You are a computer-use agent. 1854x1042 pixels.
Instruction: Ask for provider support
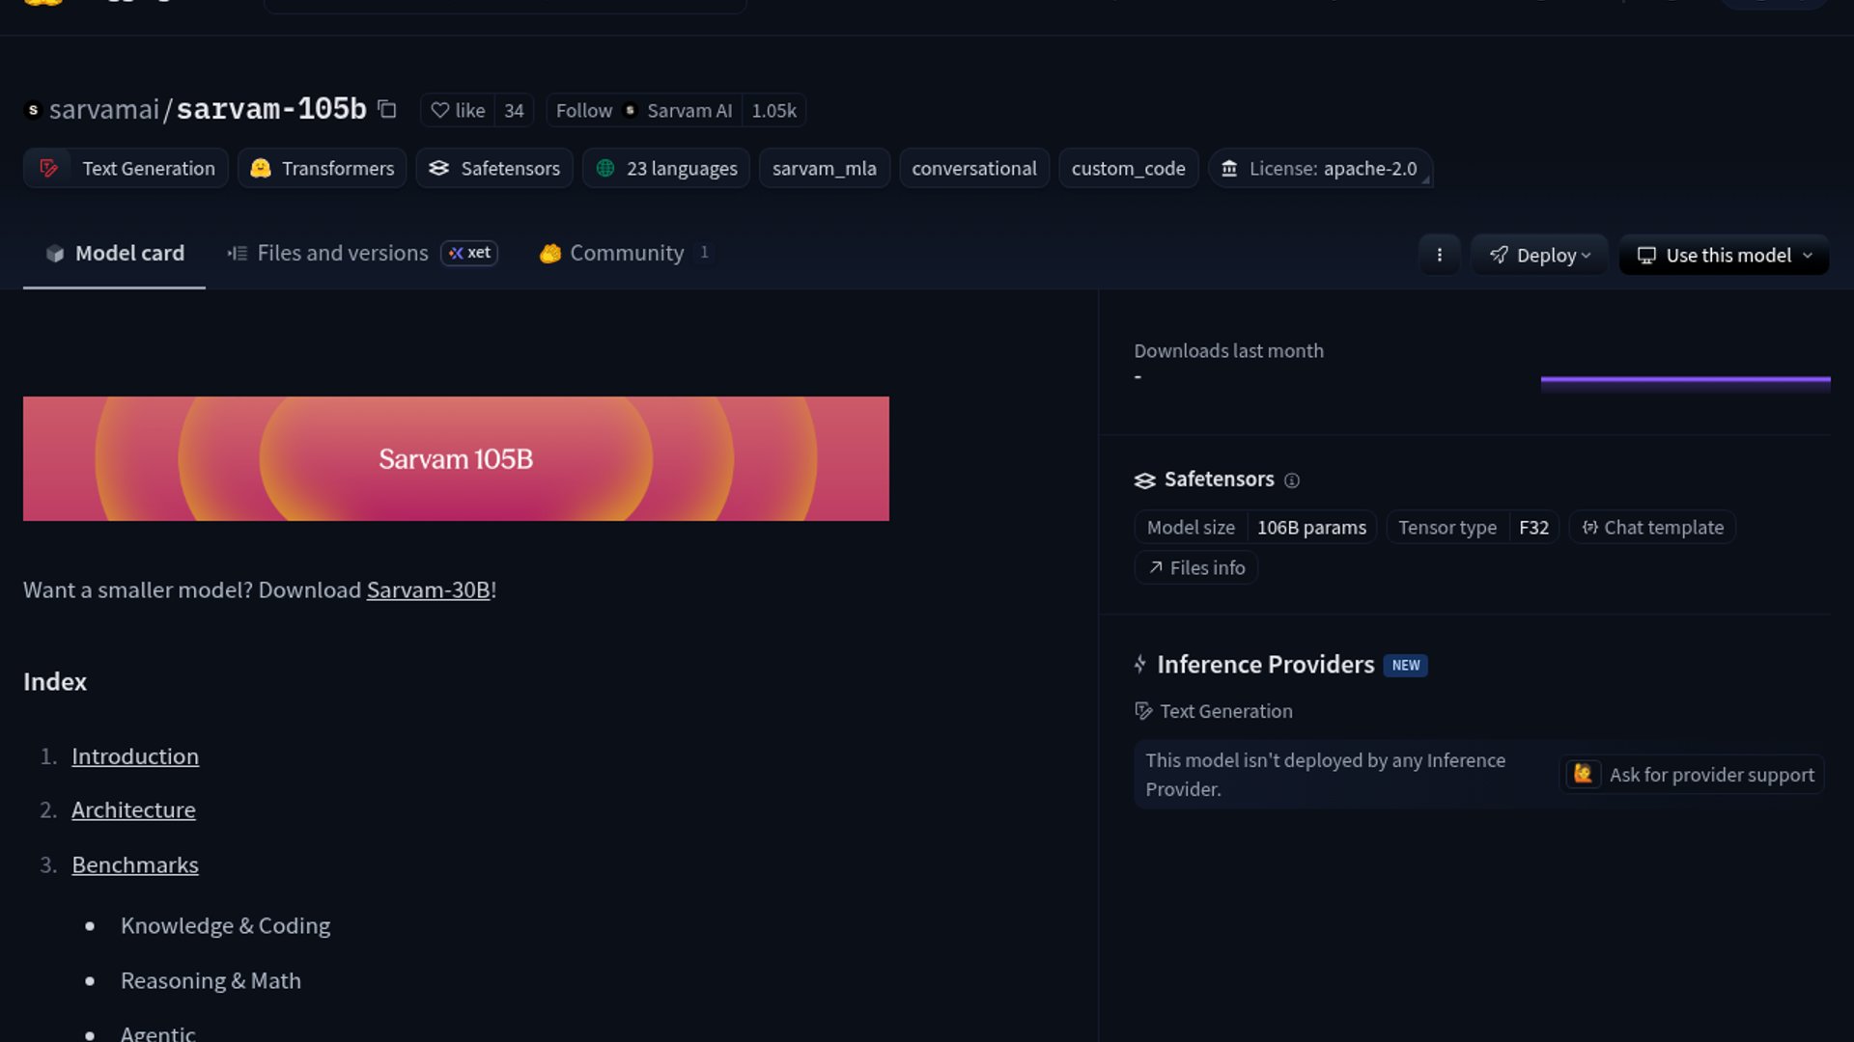click(1692, 774)
